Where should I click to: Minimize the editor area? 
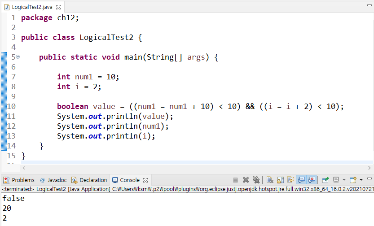370,5
